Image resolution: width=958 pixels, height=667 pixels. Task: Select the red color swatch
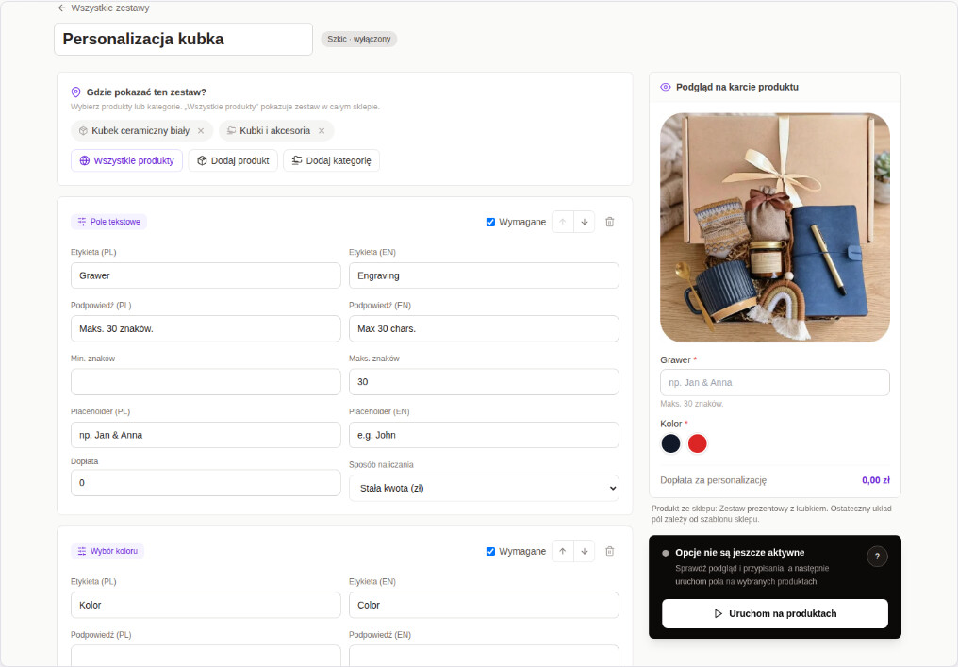(x=698, y=443)
